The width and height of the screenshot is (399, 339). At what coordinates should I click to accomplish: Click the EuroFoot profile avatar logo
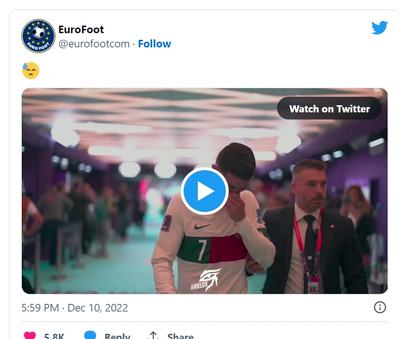(38, 36)
